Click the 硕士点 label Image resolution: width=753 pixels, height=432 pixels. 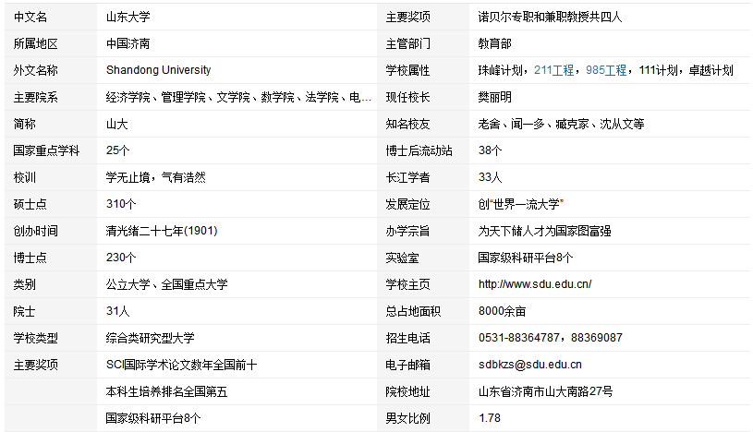[x=30, y=205]
